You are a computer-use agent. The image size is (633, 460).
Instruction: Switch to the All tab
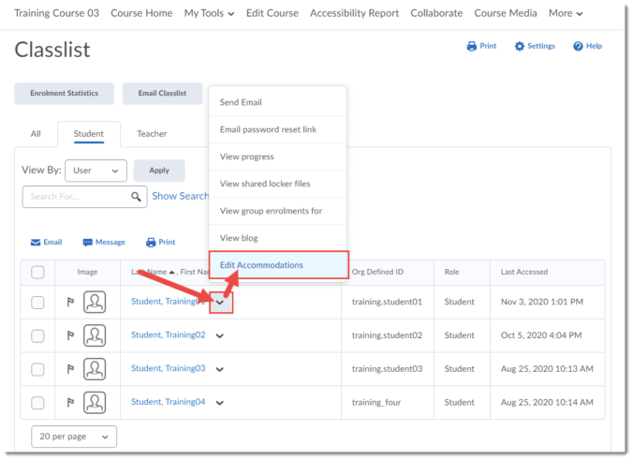tap(36, 134)
